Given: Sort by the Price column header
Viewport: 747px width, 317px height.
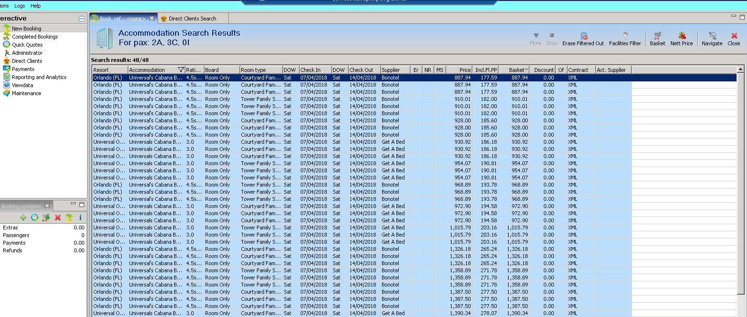Looking at the screenshot, I should (459, 70).
